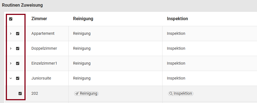
Task: Open the Inspektion routine chip for room 202
Action: point(181,94)
